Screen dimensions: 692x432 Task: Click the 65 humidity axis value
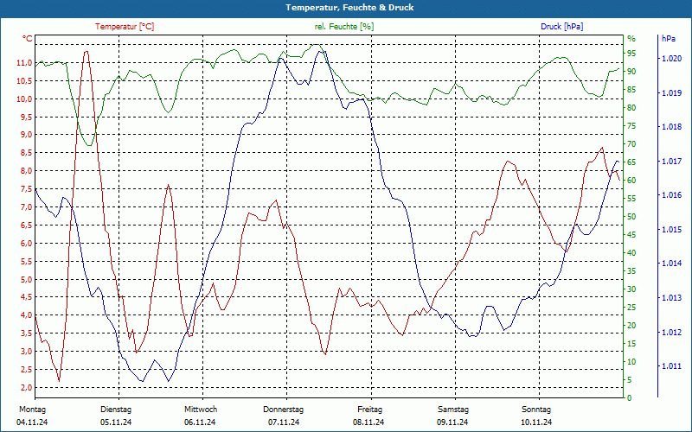(631, 162)
